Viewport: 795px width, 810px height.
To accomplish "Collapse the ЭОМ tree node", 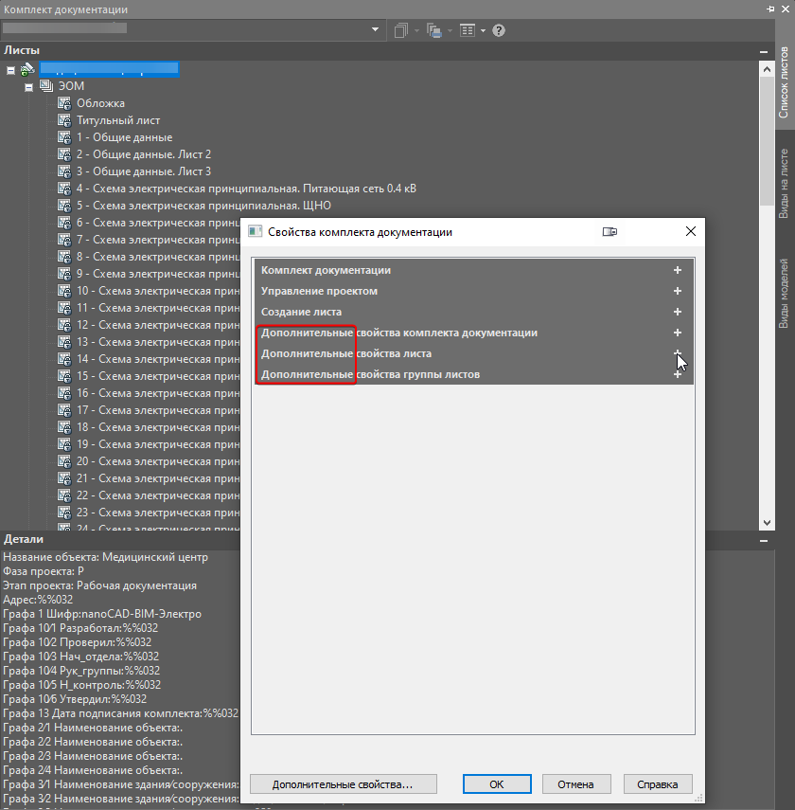I will pos(29,87).
